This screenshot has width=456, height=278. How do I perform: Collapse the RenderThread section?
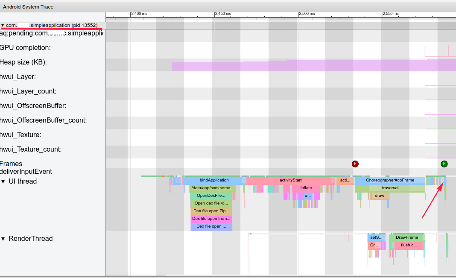[x=3, y=239]
